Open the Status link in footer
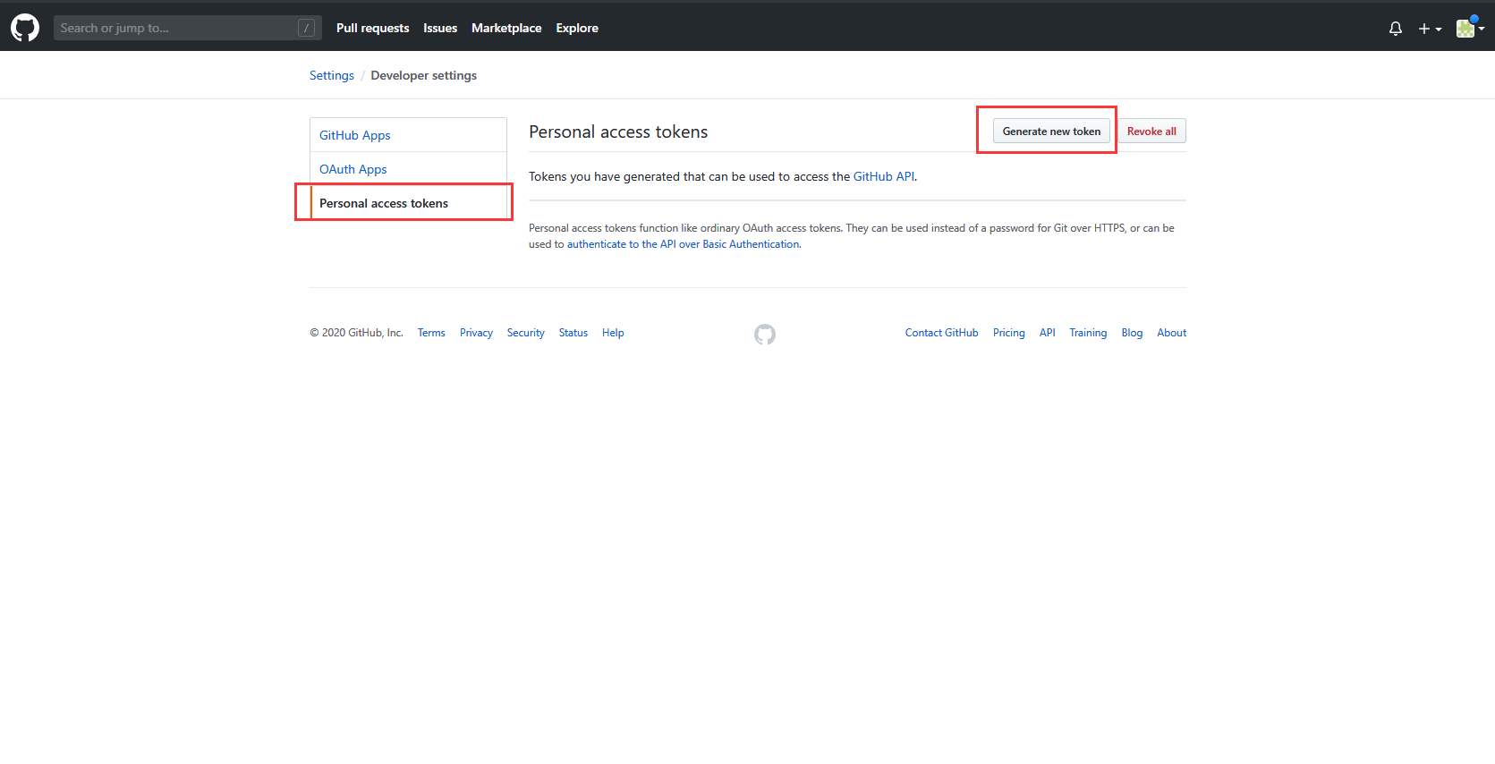The width and height of the screenshot is (1495, 764). pyautogui.click(x=573, y=333)
